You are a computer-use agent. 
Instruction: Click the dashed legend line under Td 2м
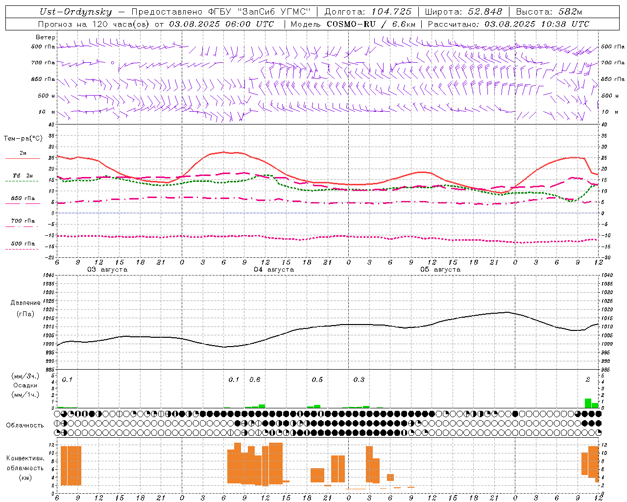(x=22, y=181)
